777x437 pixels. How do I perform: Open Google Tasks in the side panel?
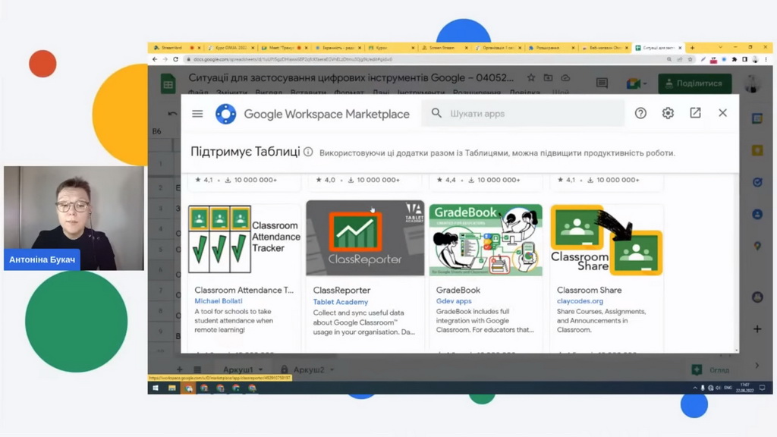click(757, 182)
